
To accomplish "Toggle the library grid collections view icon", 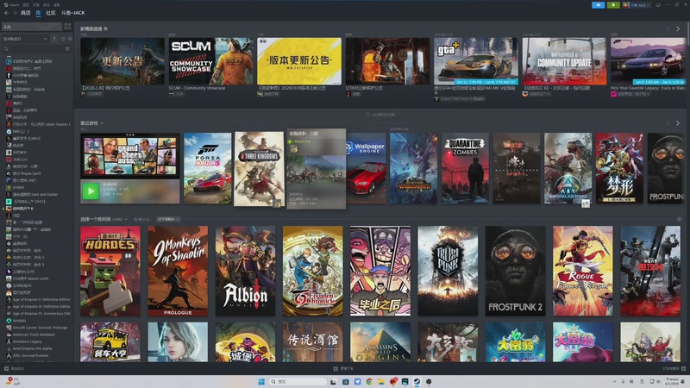I will (x=67, y=27).
